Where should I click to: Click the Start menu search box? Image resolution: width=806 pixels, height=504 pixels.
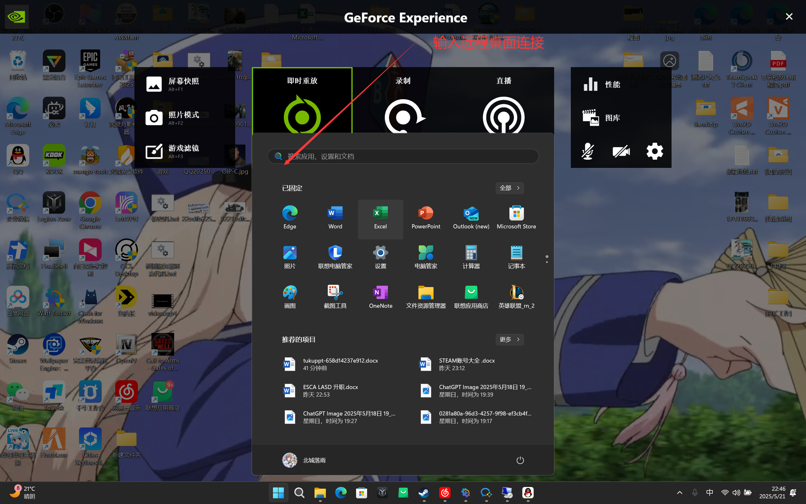point(403,156)
